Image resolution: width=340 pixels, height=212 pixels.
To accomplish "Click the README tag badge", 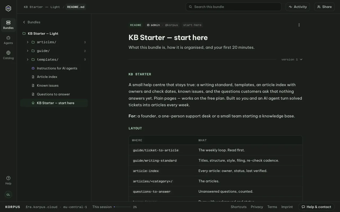I will click(x=136, y=25).
